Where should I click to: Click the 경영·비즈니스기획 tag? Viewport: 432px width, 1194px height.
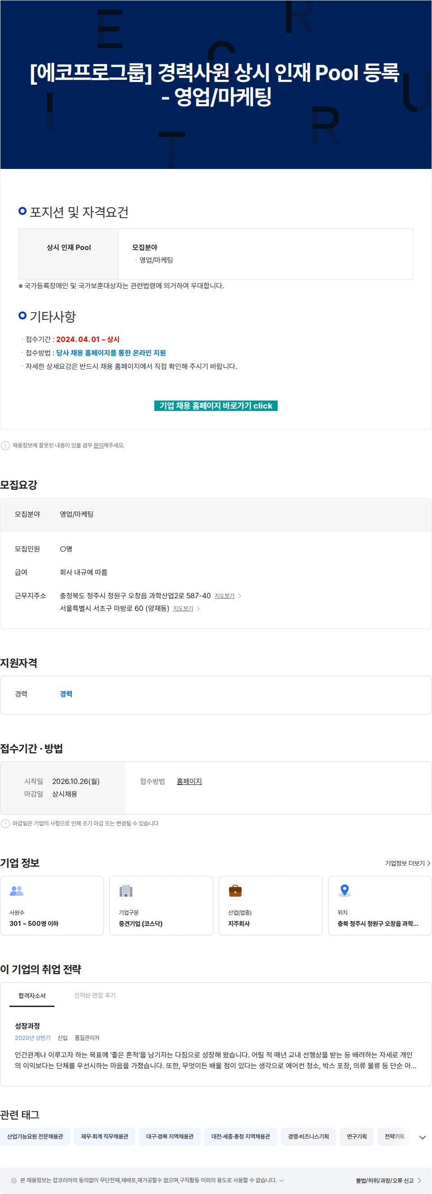tap(308, 1136)
